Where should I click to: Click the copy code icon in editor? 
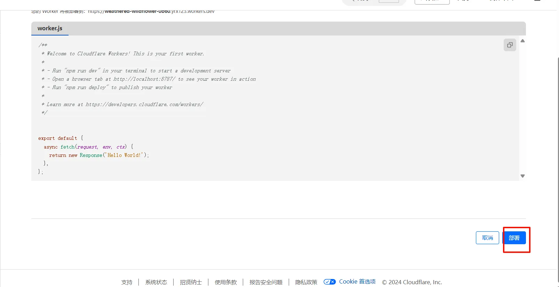(x=510, y=45)
